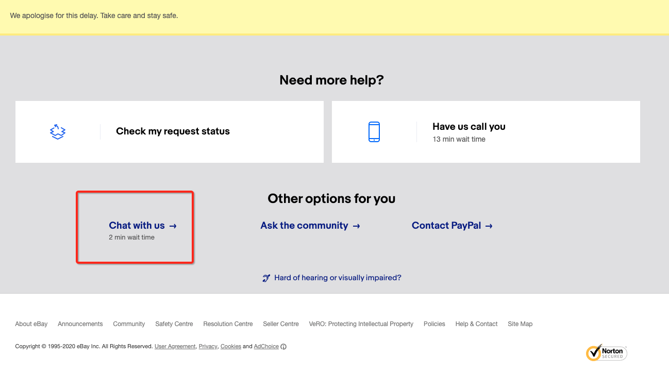Open the Privacy link
The width and height of the screenshot is (669, 392).
pos(208,347)
